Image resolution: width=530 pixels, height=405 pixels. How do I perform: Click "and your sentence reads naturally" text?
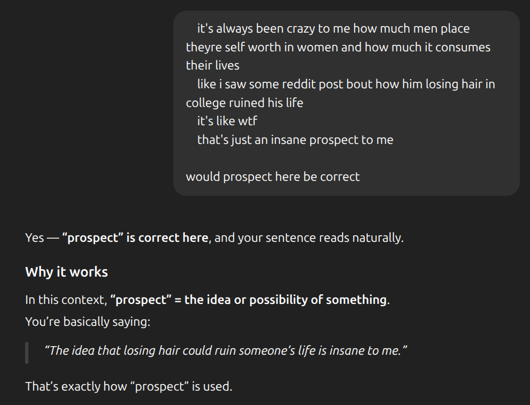309,238
